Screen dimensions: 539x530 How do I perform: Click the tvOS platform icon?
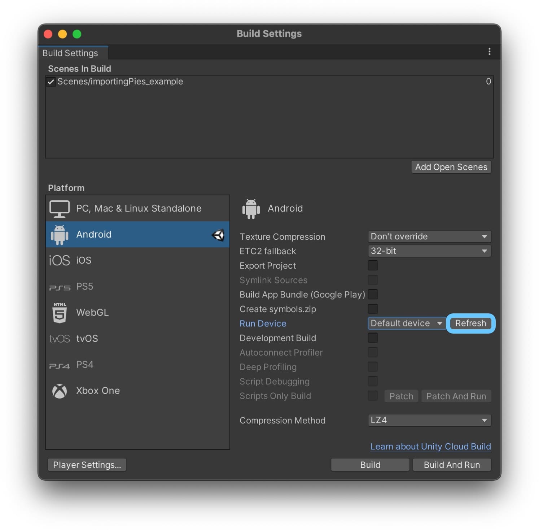[x=60, y=339]
